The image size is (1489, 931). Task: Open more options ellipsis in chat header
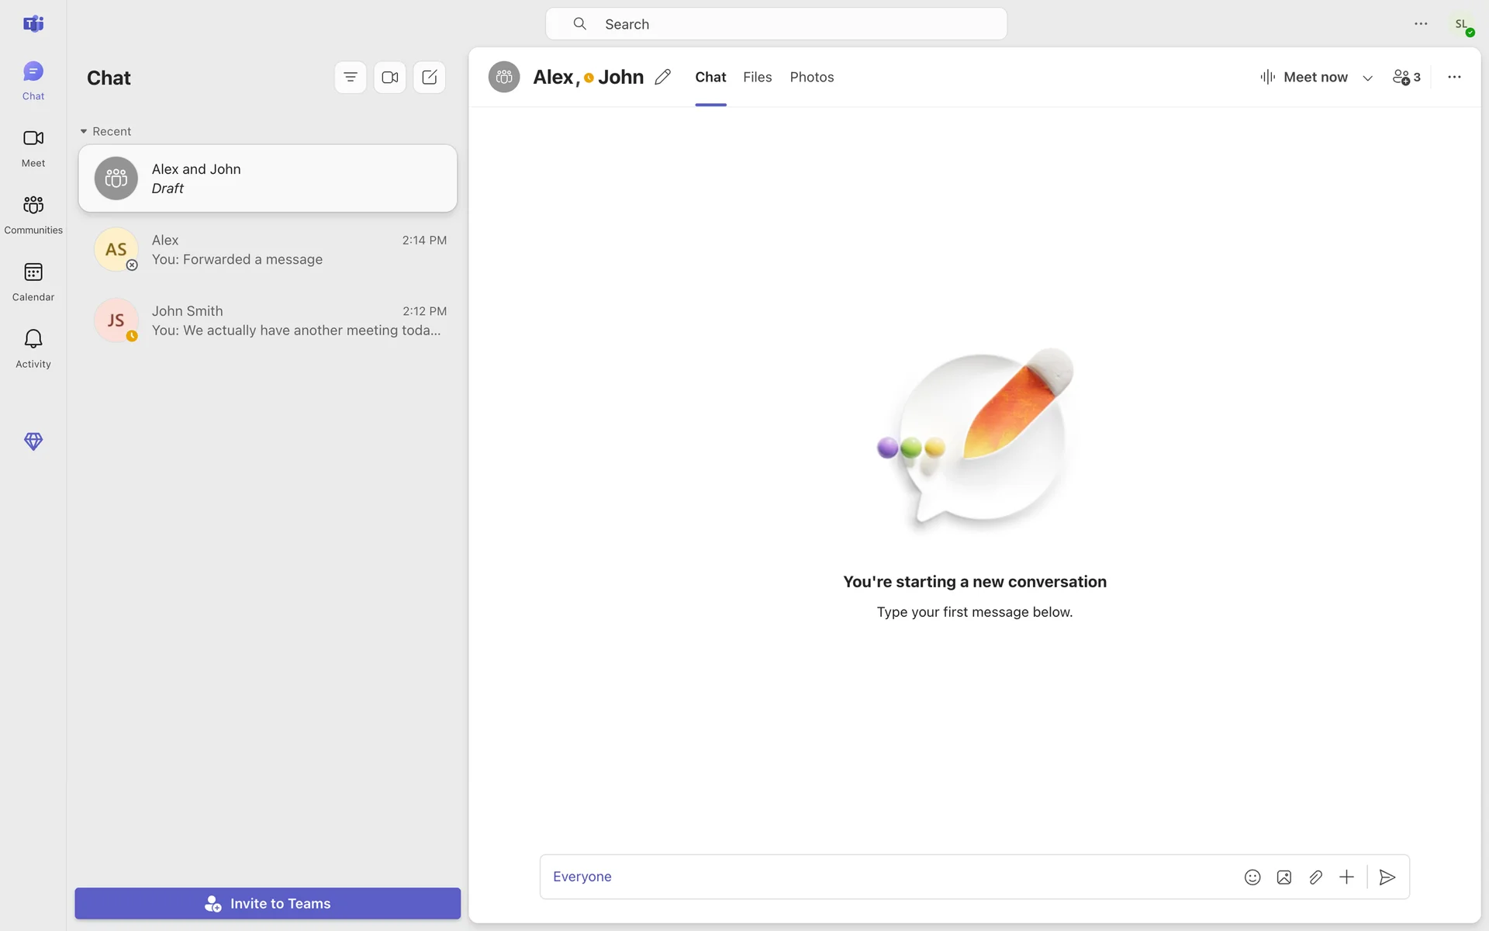(x=1454, y=77)
